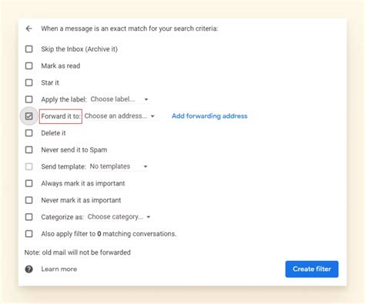Image resolution: width=365 pixels, height=304 pixels.
Task: Enable Skip the Inbox (Archive it) checkbox
Action: coord(29,49)
